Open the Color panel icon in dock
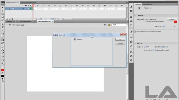The height and width of the screenshot is (100, 179). (131, 7)
